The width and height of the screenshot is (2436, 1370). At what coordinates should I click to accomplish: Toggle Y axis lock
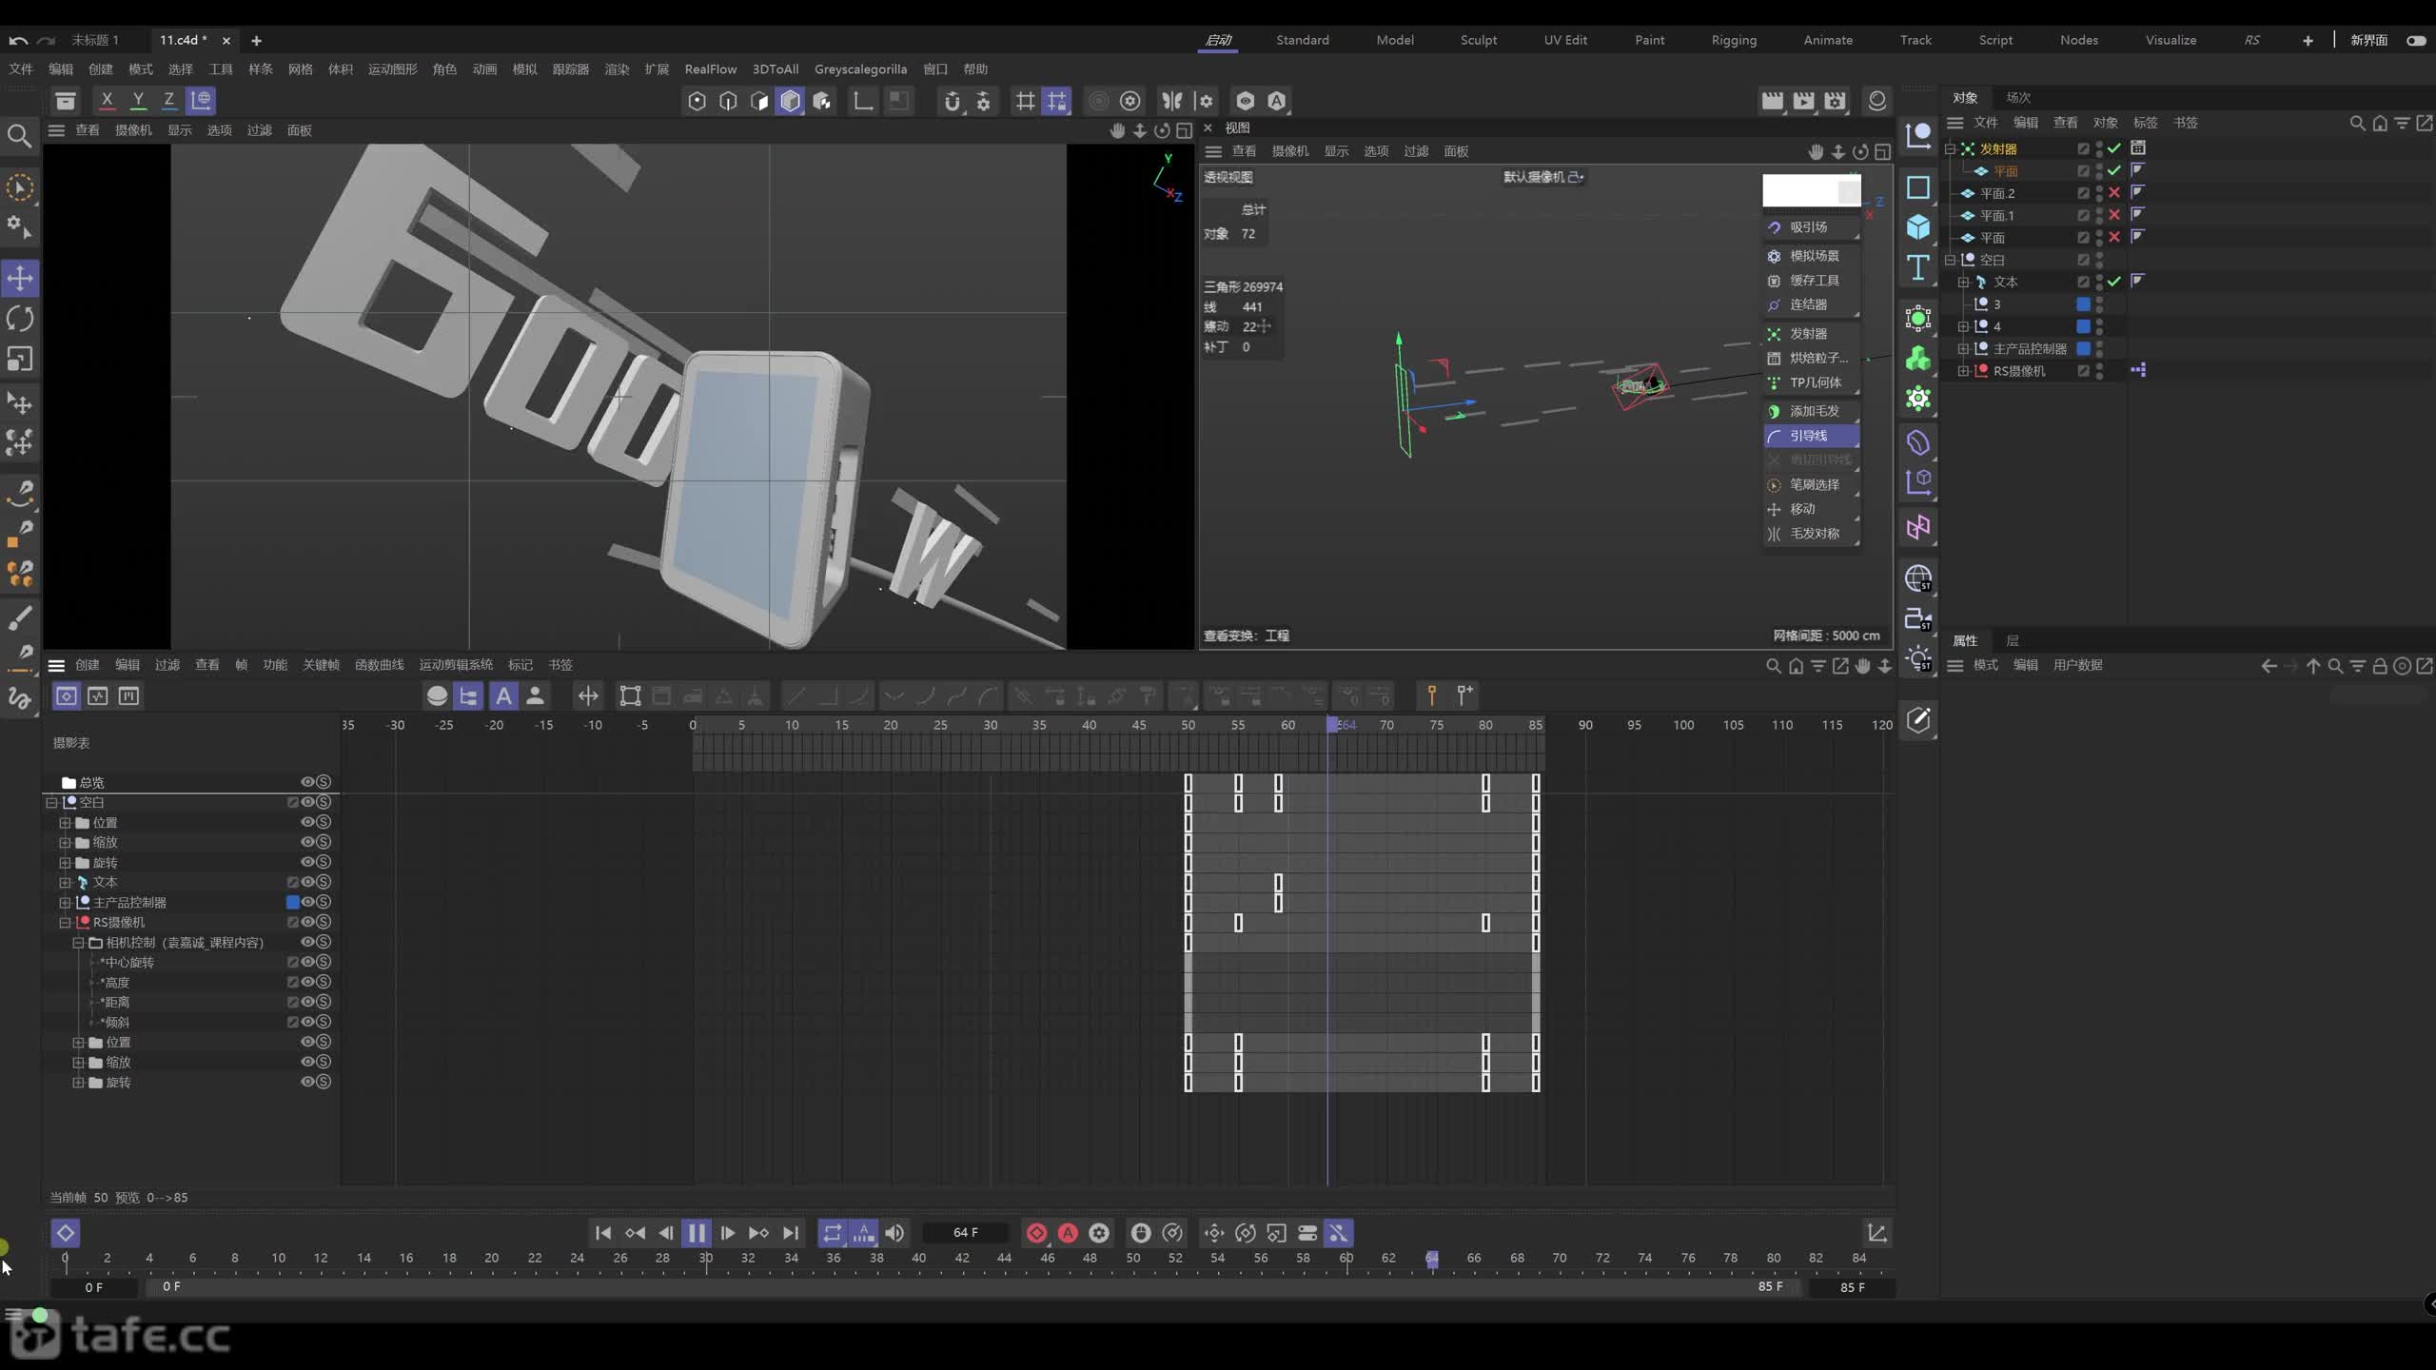pyautogui.click(x=138, y=100)
